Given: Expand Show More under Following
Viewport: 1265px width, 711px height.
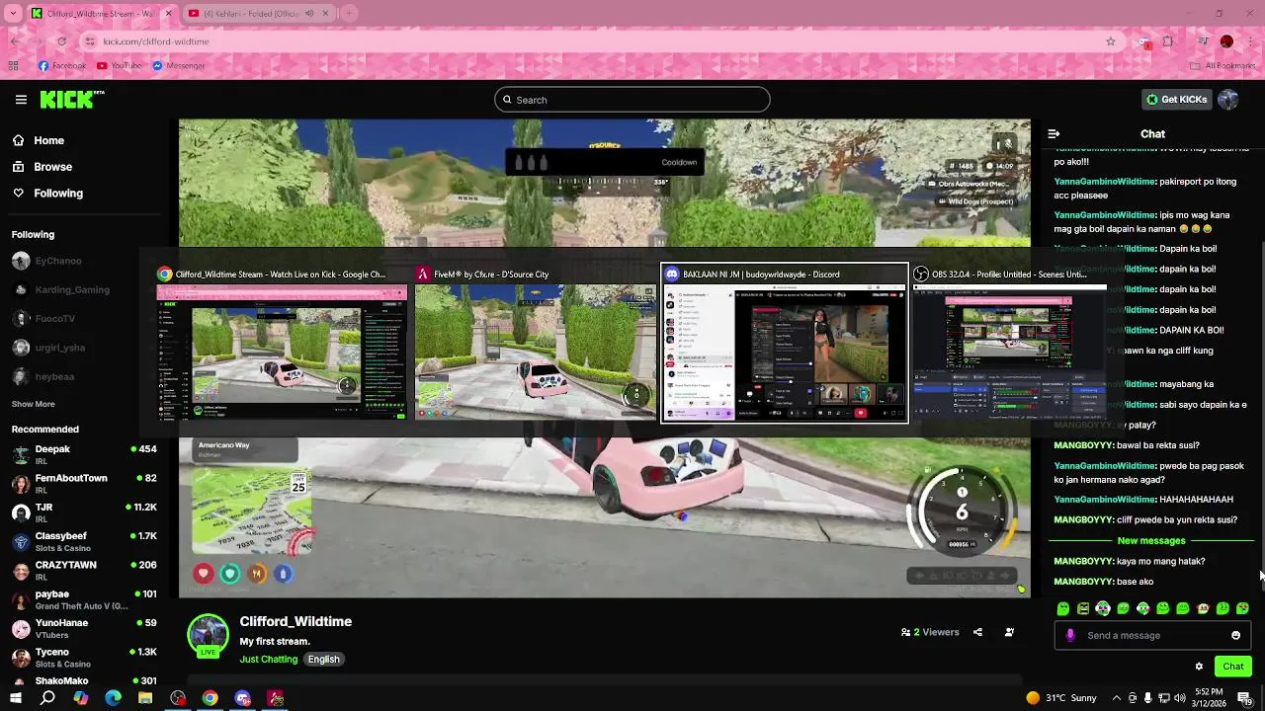Looking at the screenshot, I should (x=33, y=404).
